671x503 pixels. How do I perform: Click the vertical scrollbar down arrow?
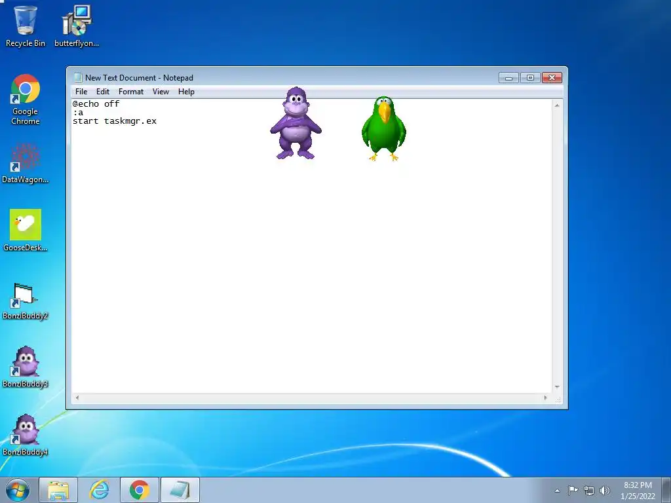[557, 386]
